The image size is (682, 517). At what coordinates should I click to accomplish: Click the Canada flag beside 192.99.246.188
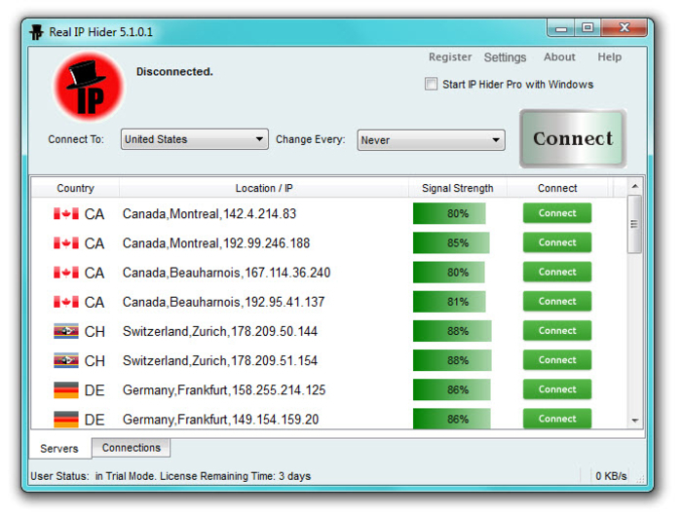pos(66,243)
